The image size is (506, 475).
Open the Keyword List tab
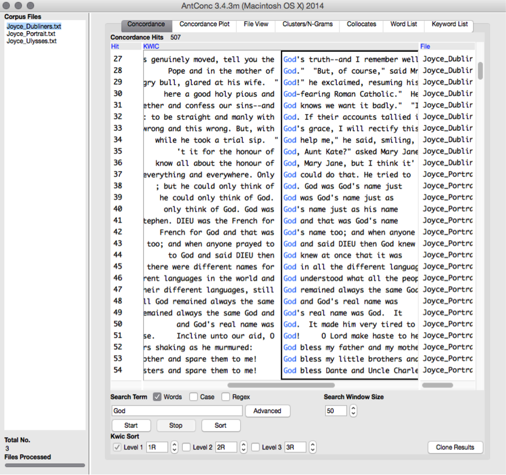[x=449, y=24]
